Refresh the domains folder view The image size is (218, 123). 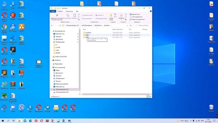(x=131, y=25)
